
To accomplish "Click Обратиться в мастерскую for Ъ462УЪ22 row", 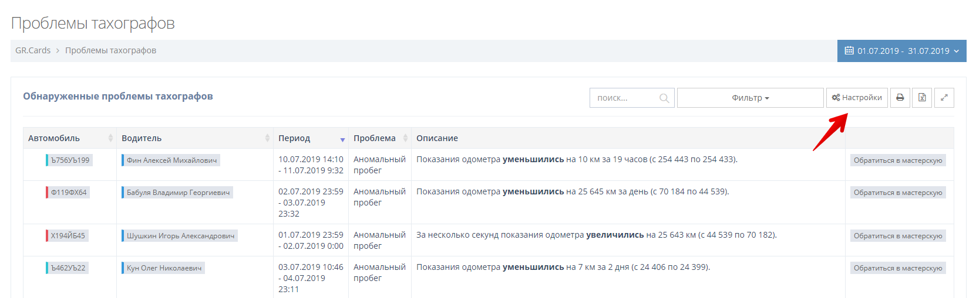I will pos(898,268).
